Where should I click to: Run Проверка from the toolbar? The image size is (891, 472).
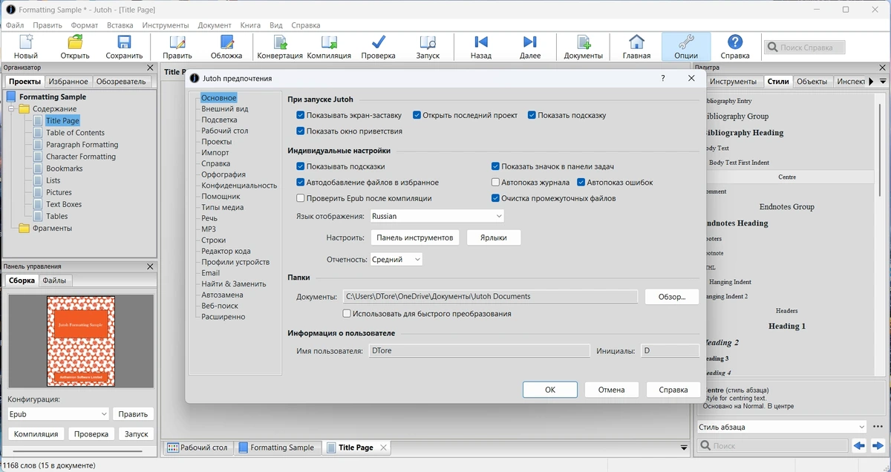tap(379, 47)
